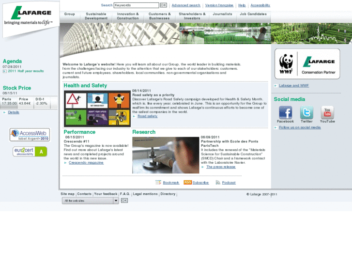Open the stock price Details link
This screenshot has width=352, height=264.
tap(14, 112)
